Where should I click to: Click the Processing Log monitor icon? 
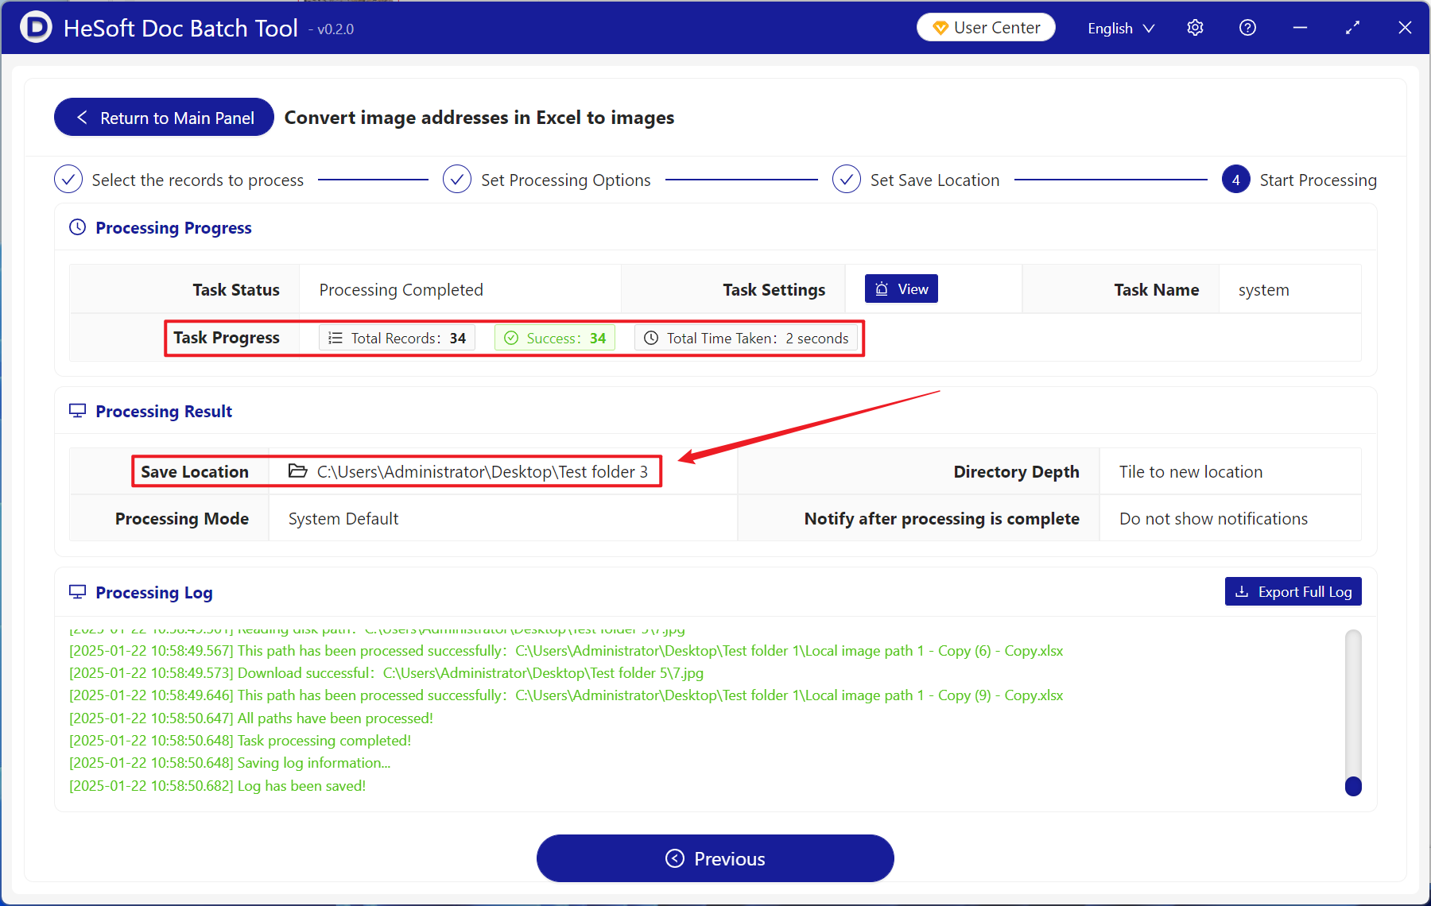point(77,592)
